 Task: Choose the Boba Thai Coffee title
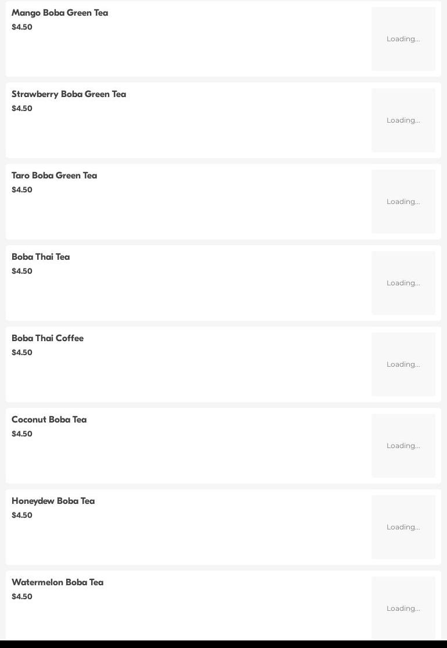(x=48, y=338)
